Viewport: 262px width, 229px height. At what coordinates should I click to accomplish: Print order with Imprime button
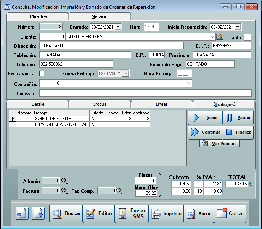pos(166,214)
